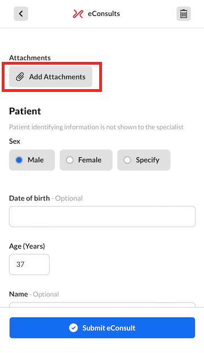The image size is (204, 353).
Task: Click the Date of birth label
Action: coord(29,198)
